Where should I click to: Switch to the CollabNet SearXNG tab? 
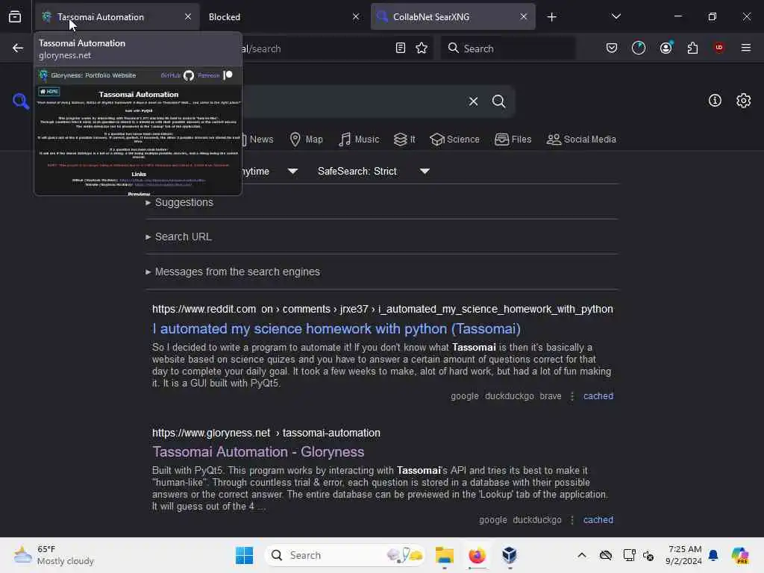click(x=453, y=16)
